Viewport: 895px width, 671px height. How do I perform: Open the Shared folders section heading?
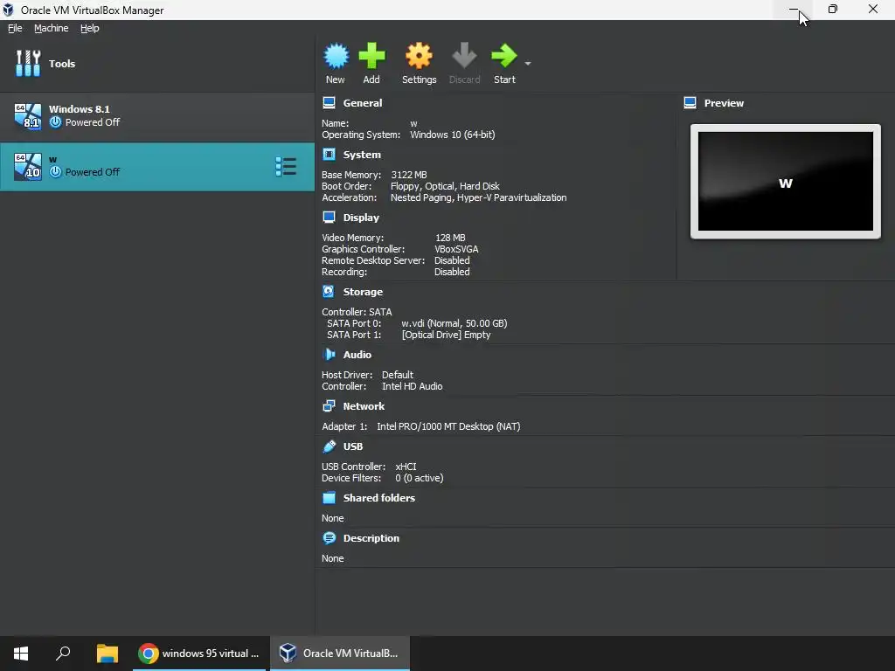[x=379, y=497]
